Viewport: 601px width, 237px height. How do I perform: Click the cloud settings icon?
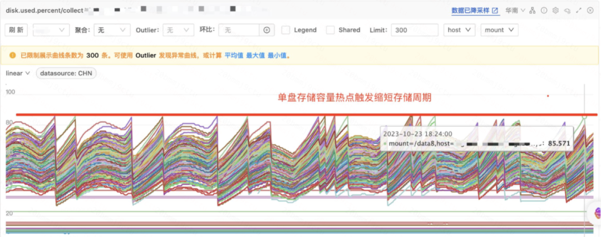pos(567,11)
